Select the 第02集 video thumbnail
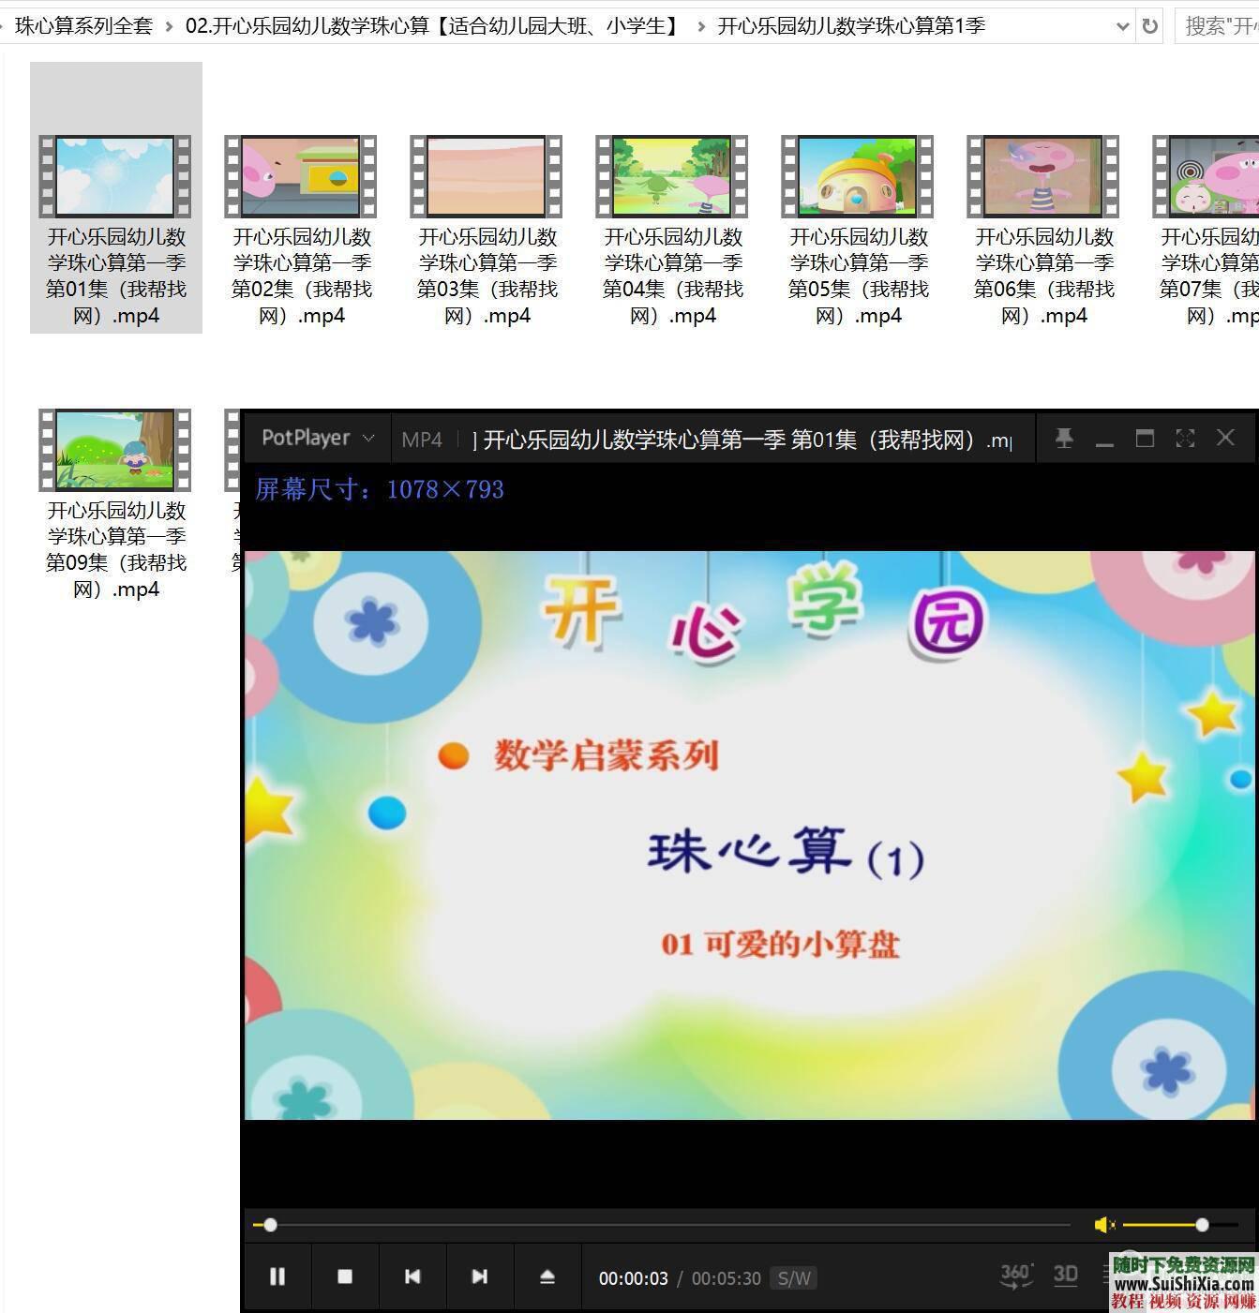This screenshot has height=1313, width=1259. pos(300,176)
